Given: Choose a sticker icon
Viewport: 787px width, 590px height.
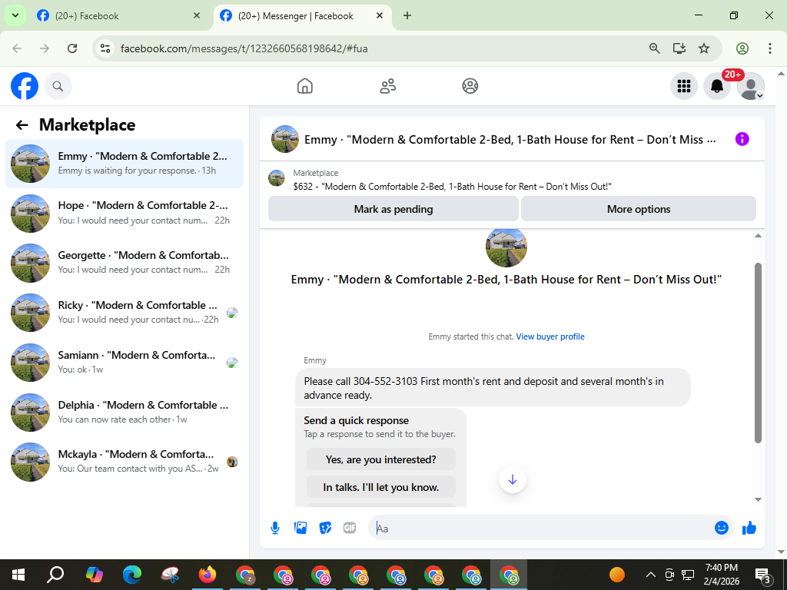Looking at the screenshot, I should pyautogui.click(x=325, y=528).
